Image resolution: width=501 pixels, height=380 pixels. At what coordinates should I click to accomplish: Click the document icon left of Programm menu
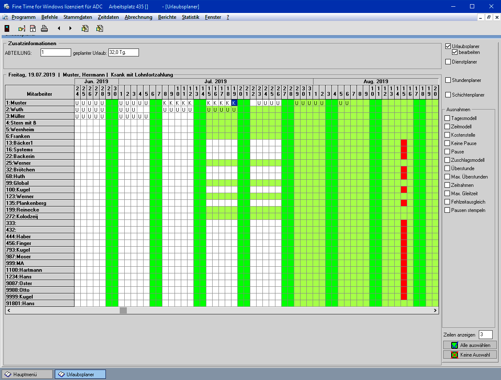(x=5, y=17)
